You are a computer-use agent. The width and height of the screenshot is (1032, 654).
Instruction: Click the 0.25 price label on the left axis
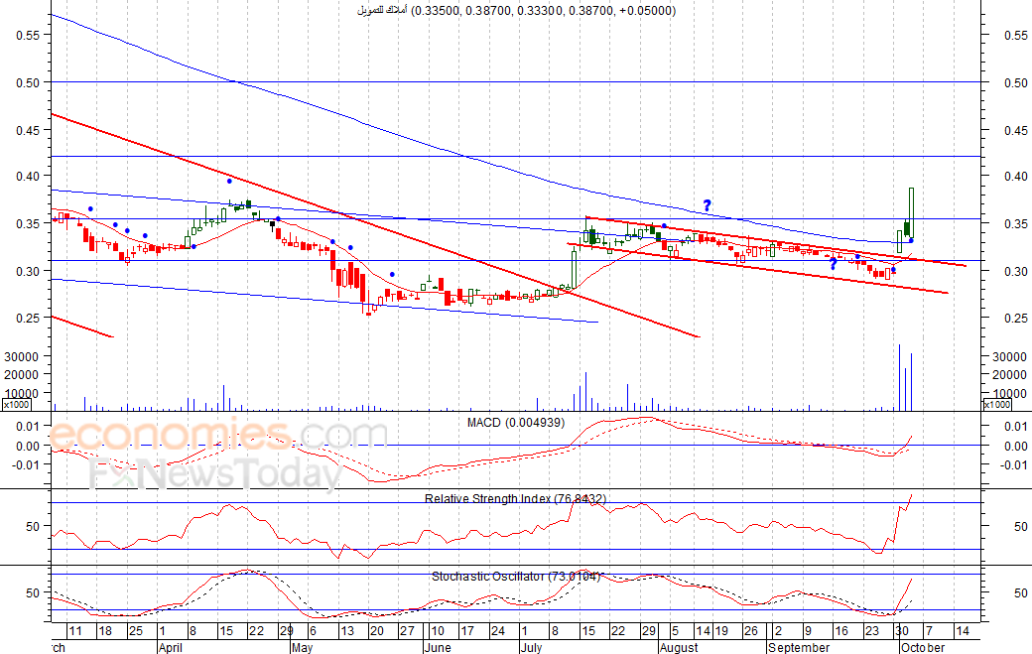(x=28, y=319)
